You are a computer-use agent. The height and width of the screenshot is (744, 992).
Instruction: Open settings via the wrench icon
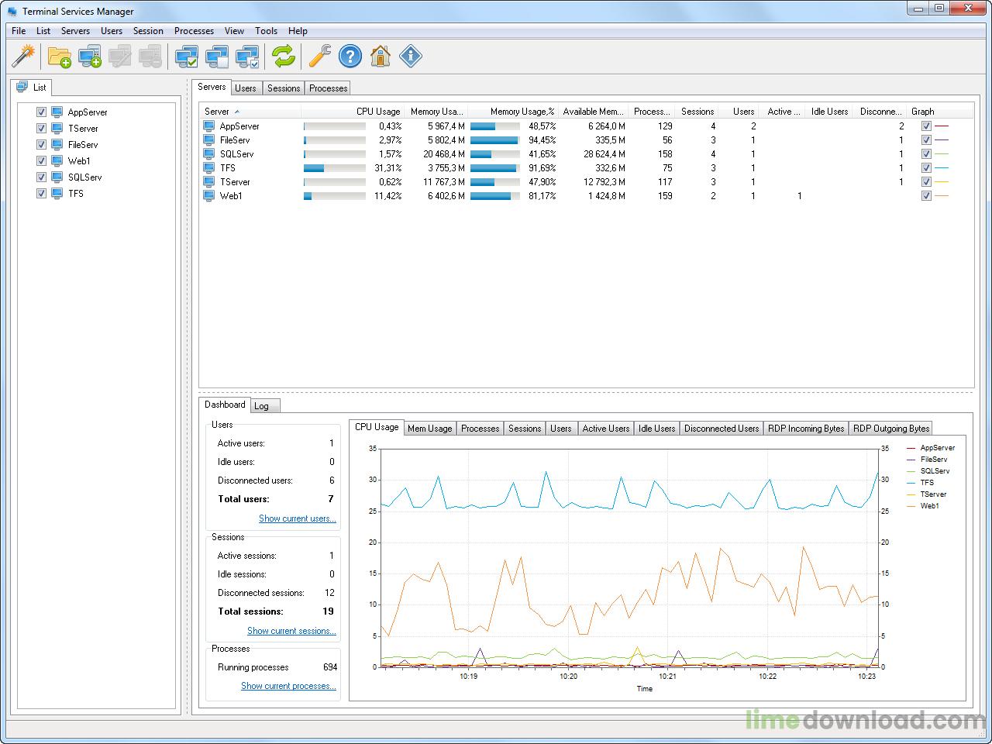[x=319, y=56]
